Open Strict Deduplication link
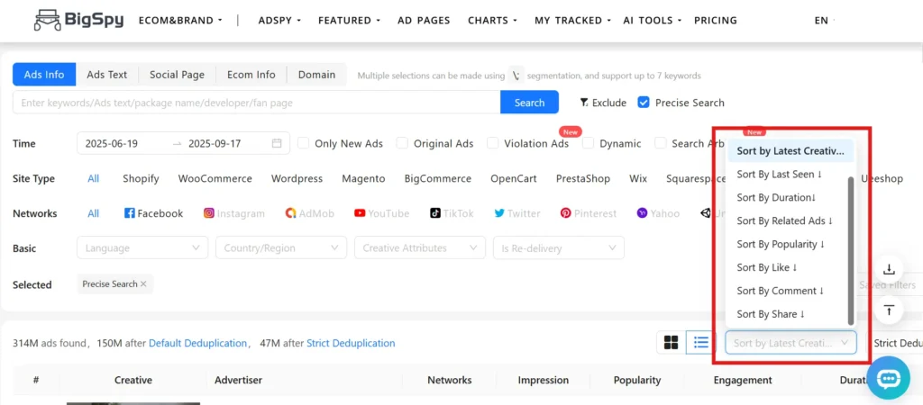Viewport: 923px width, 405px height. (351, 343)
